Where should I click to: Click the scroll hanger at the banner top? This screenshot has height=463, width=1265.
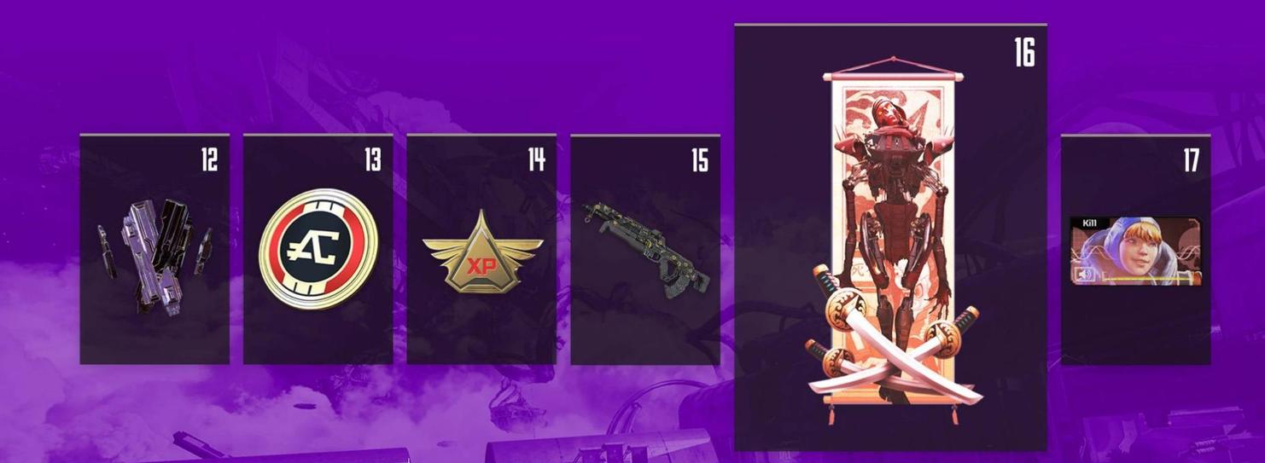tap(894, 68)
